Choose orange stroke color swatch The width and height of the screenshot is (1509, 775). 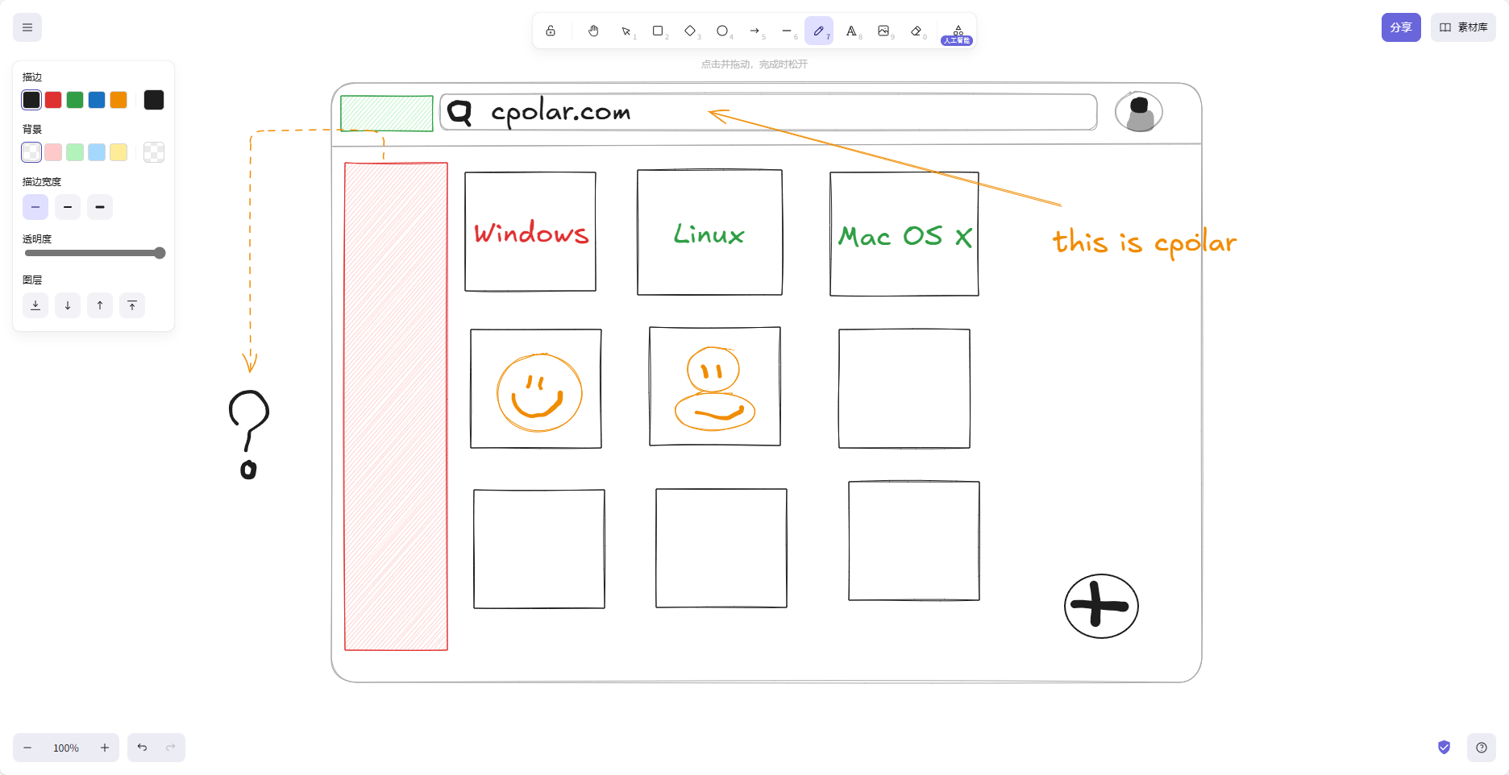click(118, 100)
